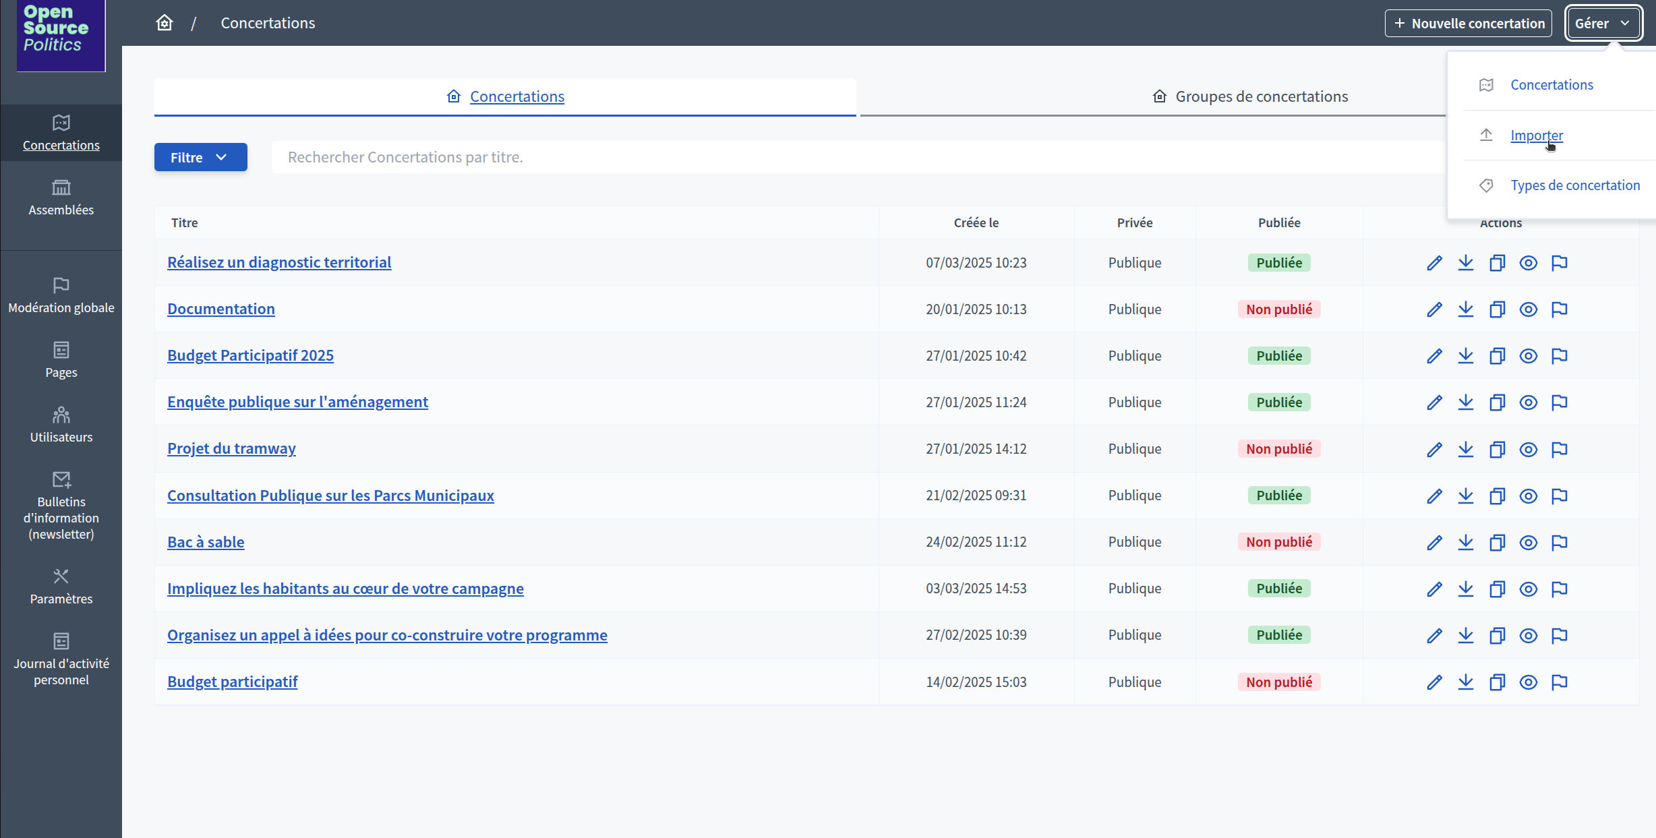Image resolution: width=1656 pixels, height=838 pixels.
Task: Open moderation flag for Bac à sable
Action: (x=1559, y=542)
